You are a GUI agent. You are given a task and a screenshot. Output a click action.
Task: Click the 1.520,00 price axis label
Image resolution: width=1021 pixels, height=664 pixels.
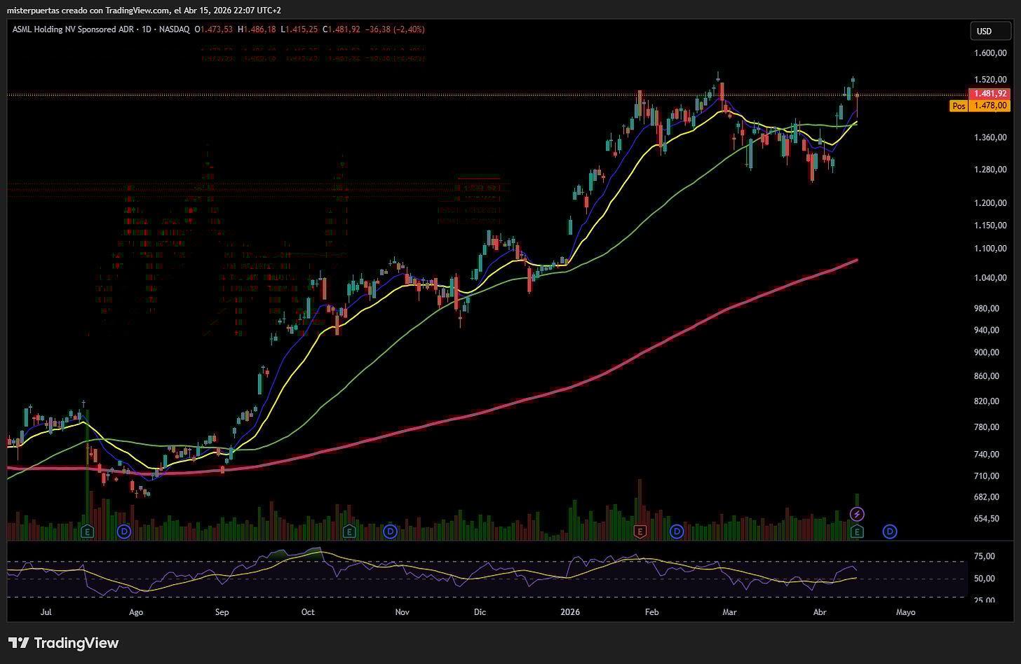990,80
